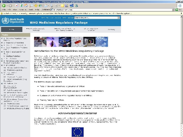This screenshot has width=183, height=137.
Task: Click the red capsule pills banner image
Action: pos(77,42)
